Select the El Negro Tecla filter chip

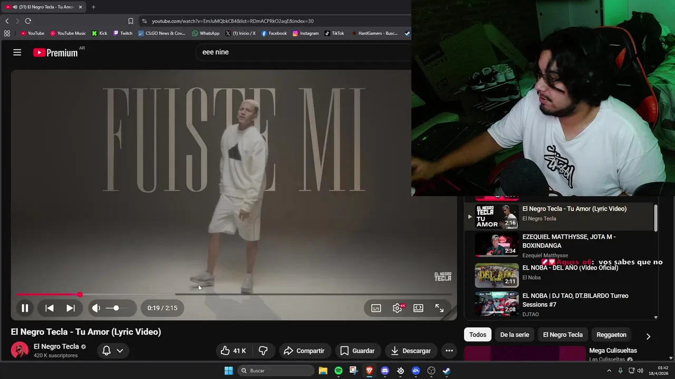click(x=563, y=335)
